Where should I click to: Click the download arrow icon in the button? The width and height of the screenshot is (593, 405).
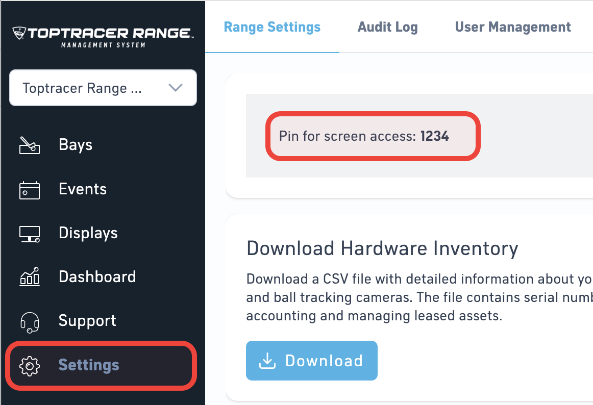click(267, 361)
